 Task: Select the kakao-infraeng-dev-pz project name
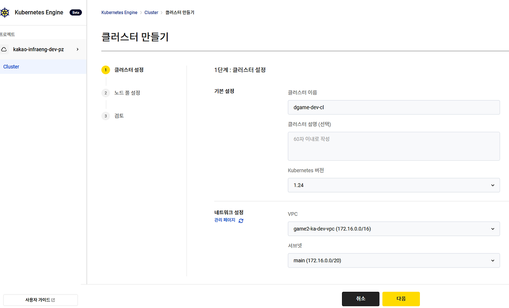pyautogui.click(x=38, y=49)
